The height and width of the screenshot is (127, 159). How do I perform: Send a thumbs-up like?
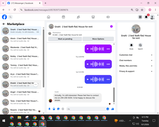click(x=113, y=109)
